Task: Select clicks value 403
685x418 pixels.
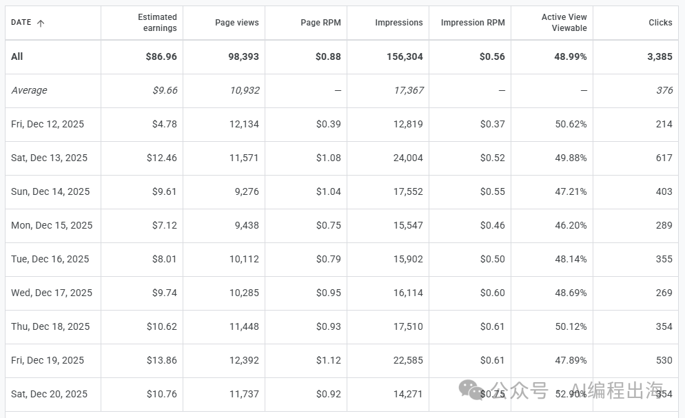Action: point(664,191)
